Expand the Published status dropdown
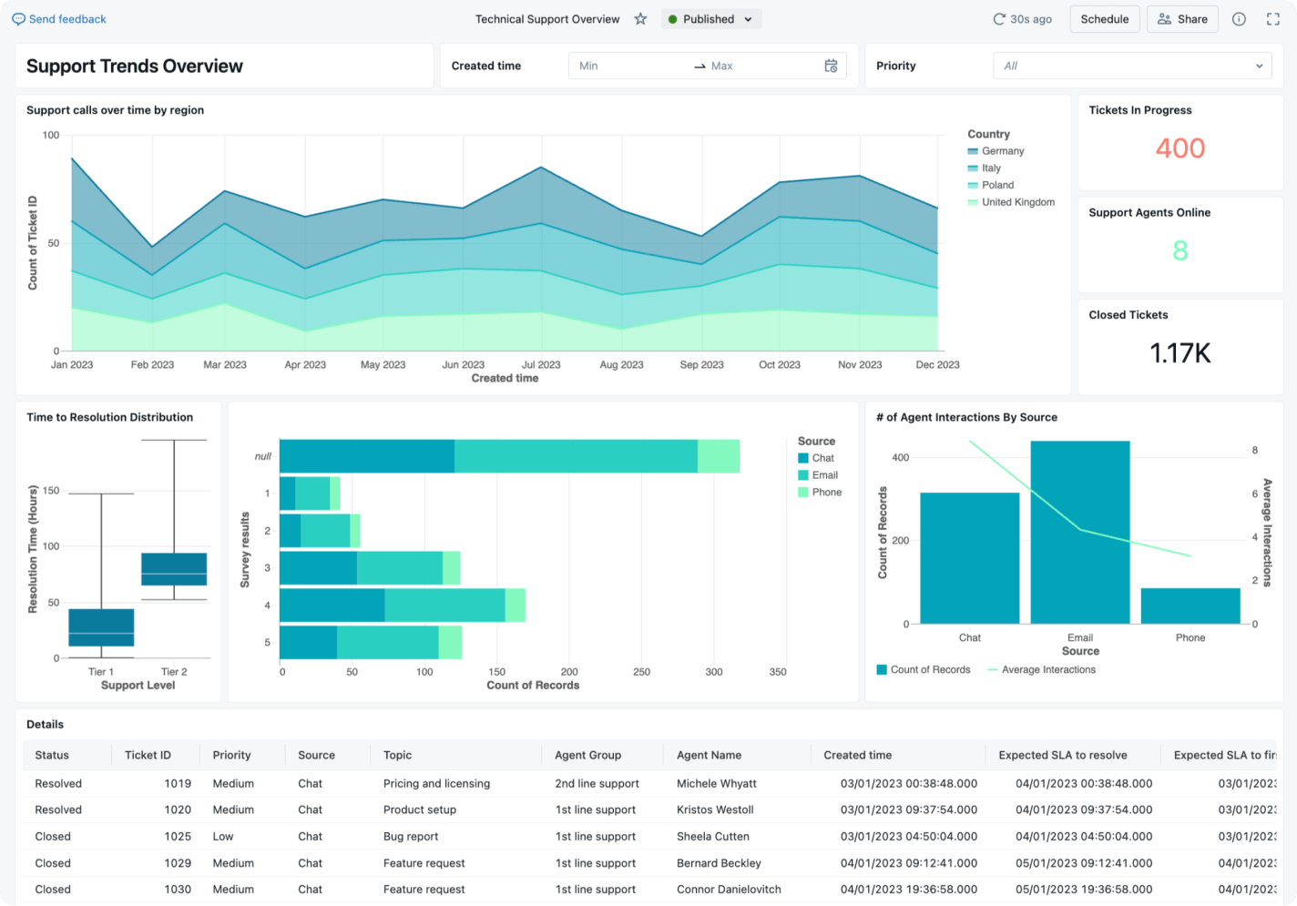This screenshot has height=906, width=1297. point(748,19)
